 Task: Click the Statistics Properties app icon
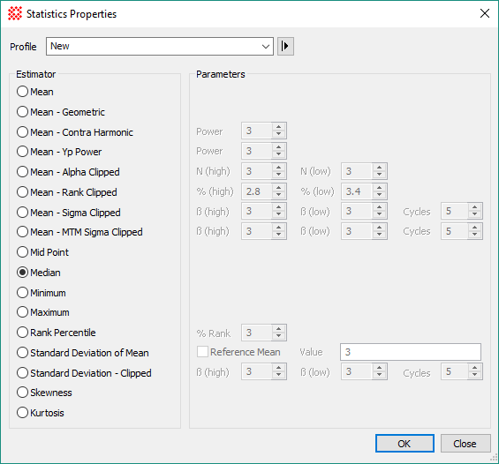(x=15, y=13)
